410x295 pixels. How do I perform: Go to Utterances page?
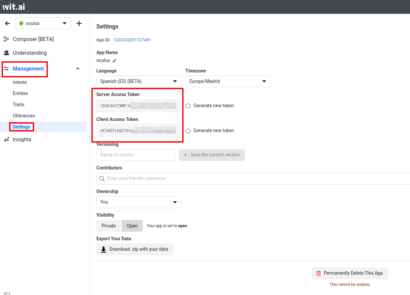(x=24, y=116)
